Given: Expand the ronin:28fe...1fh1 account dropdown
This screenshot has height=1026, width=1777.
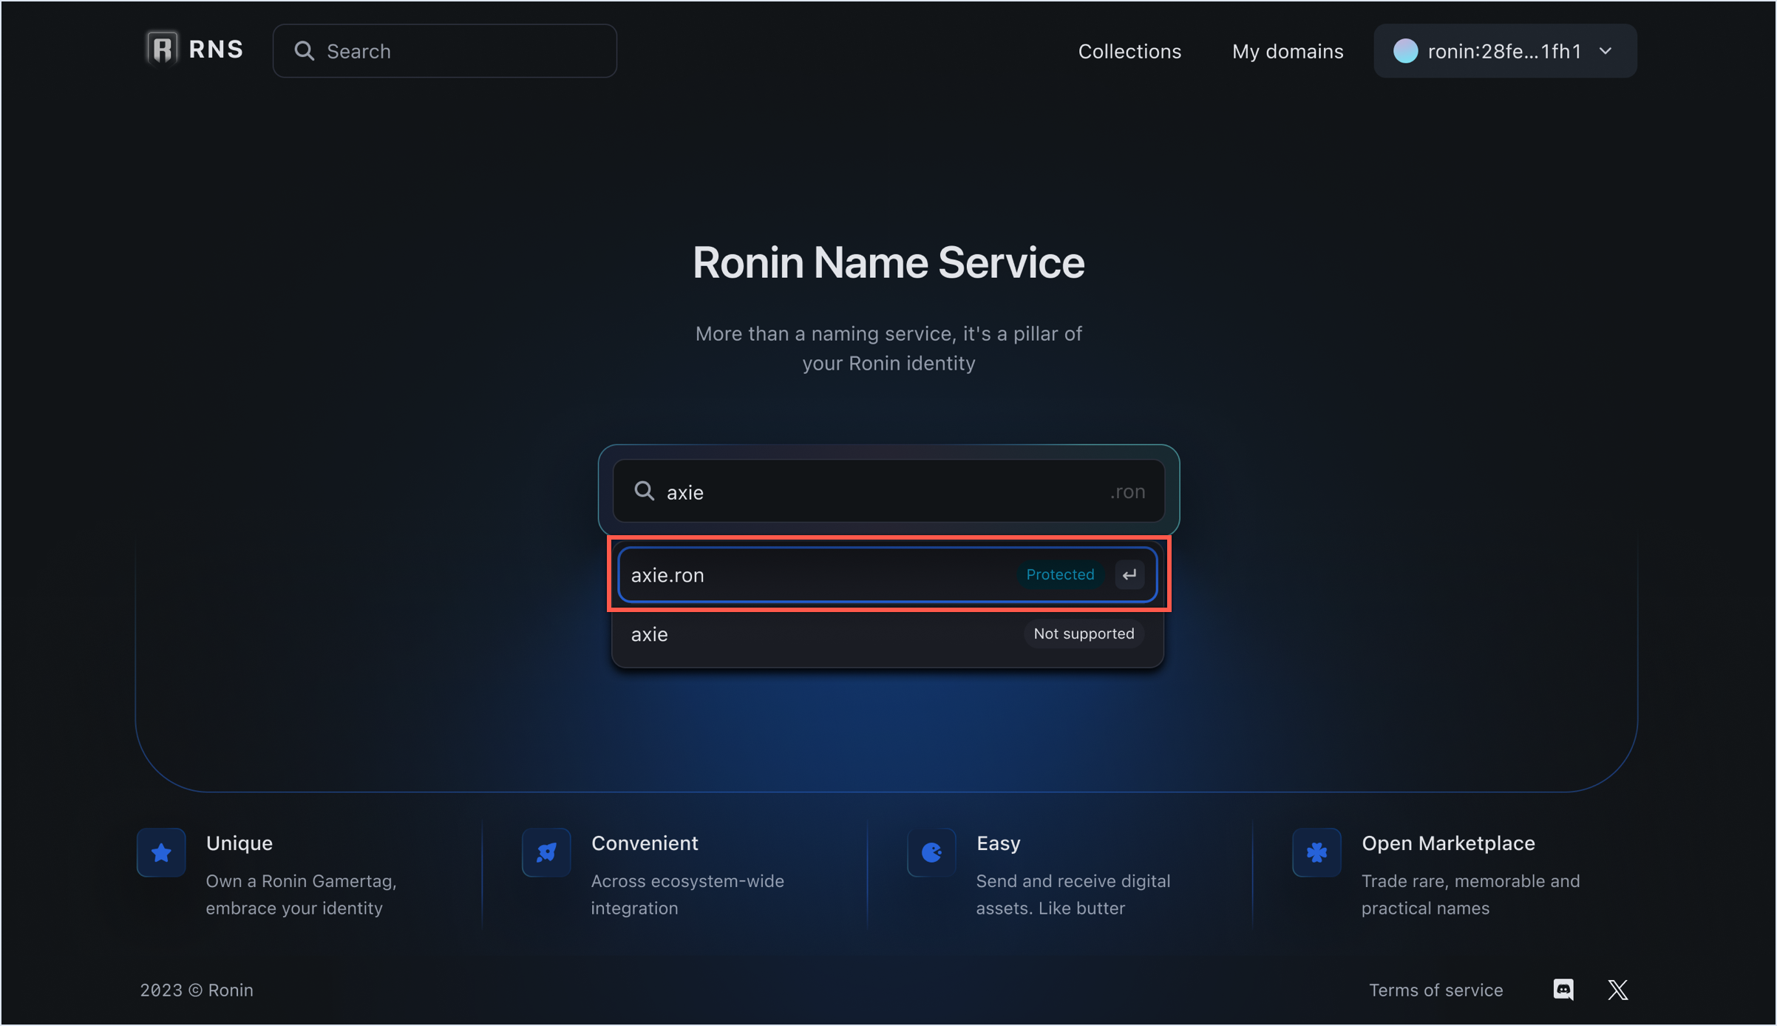Looking at the screenshot, I should (x=1504, y=51).
